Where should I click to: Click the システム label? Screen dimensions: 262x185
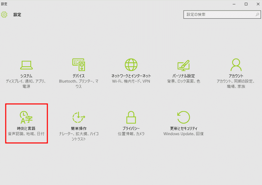(x=26, y=76)
